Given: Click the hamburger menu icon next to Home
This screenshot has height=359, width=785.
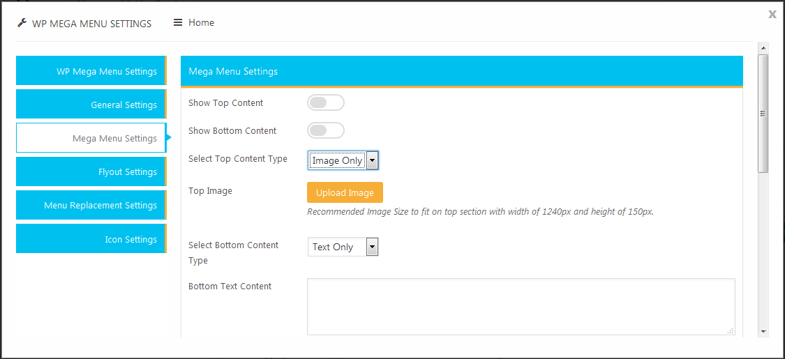Looking at the screenshot, I should [178, 22].
